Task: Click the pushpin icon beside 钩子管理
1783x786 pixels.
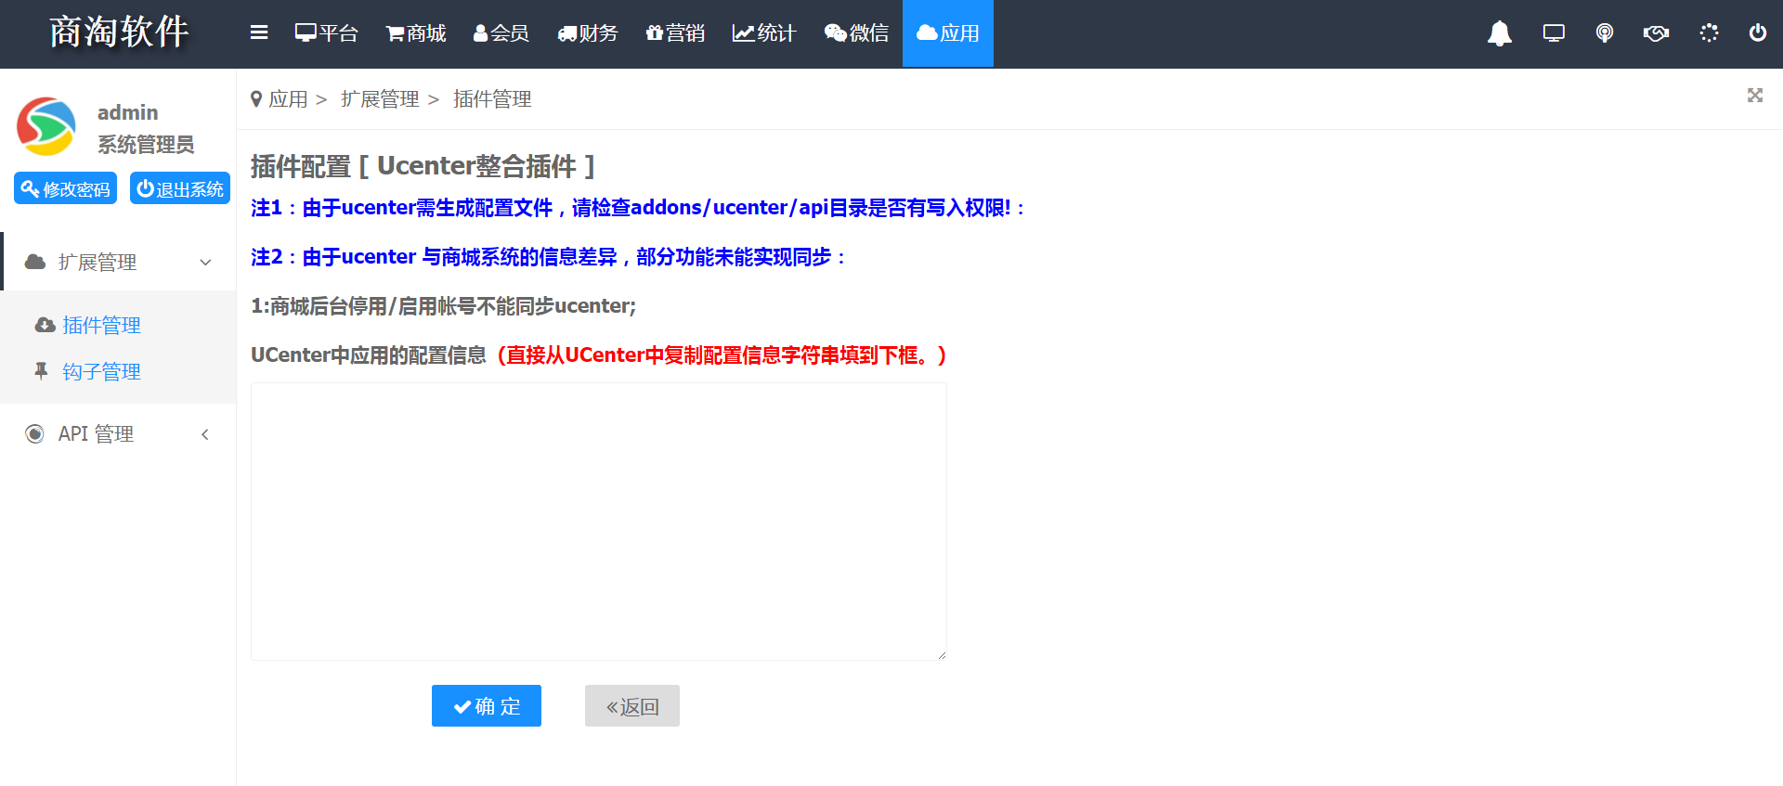Action: (x=41, y=371)
